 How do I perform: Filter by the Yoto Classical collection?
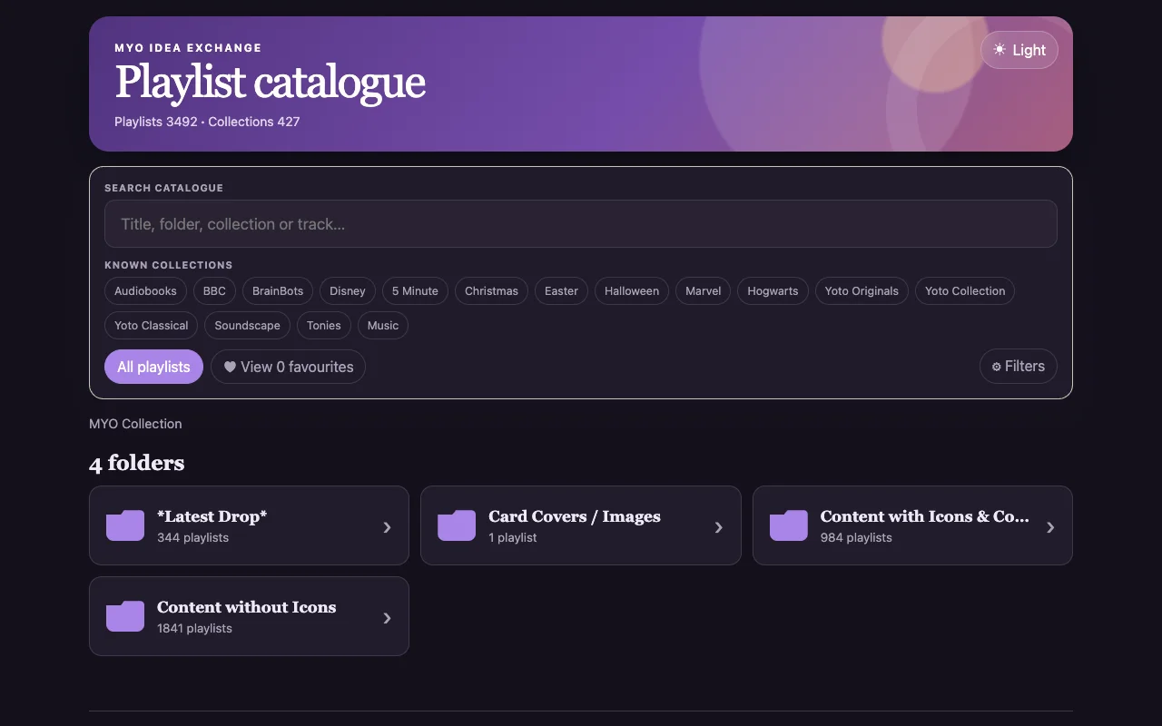click(x=152, y=326)
